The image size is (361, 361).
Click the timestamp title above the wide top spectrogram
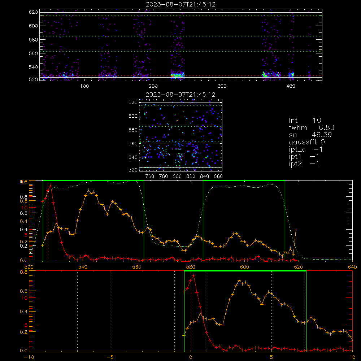pyautogui.click(x=181, y=4)
